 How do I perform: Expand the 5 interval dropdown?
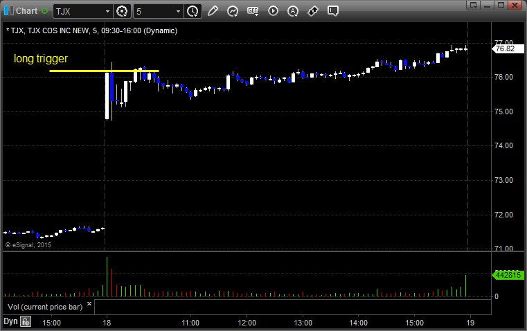tap(178, 11)
